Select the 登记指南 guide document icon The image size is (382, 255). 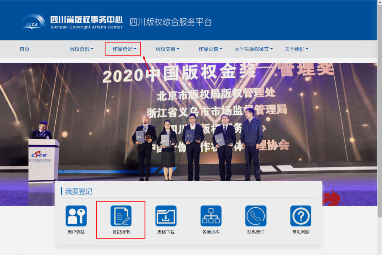(120, 216)
